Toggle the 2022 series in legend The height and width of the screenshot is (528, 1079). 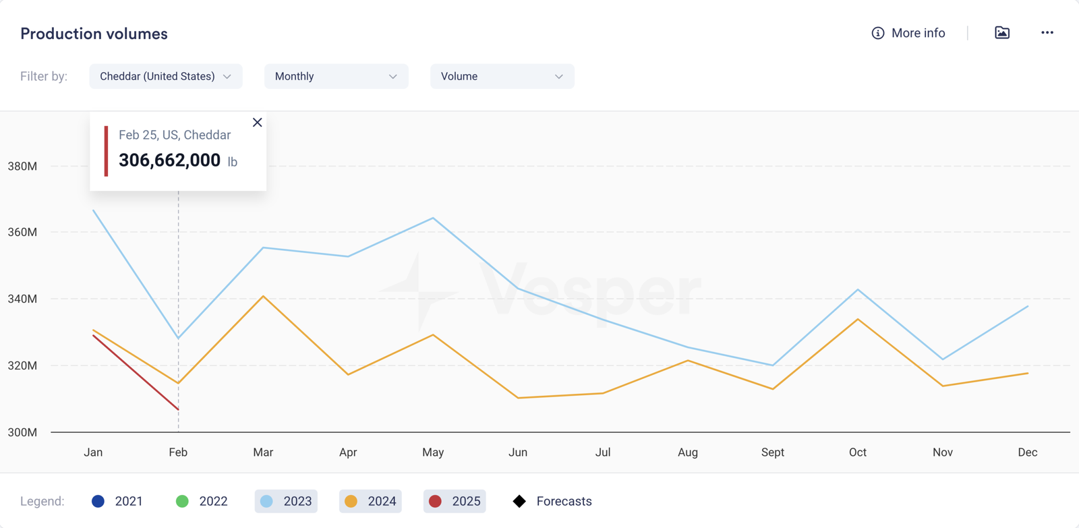[202, 501]
